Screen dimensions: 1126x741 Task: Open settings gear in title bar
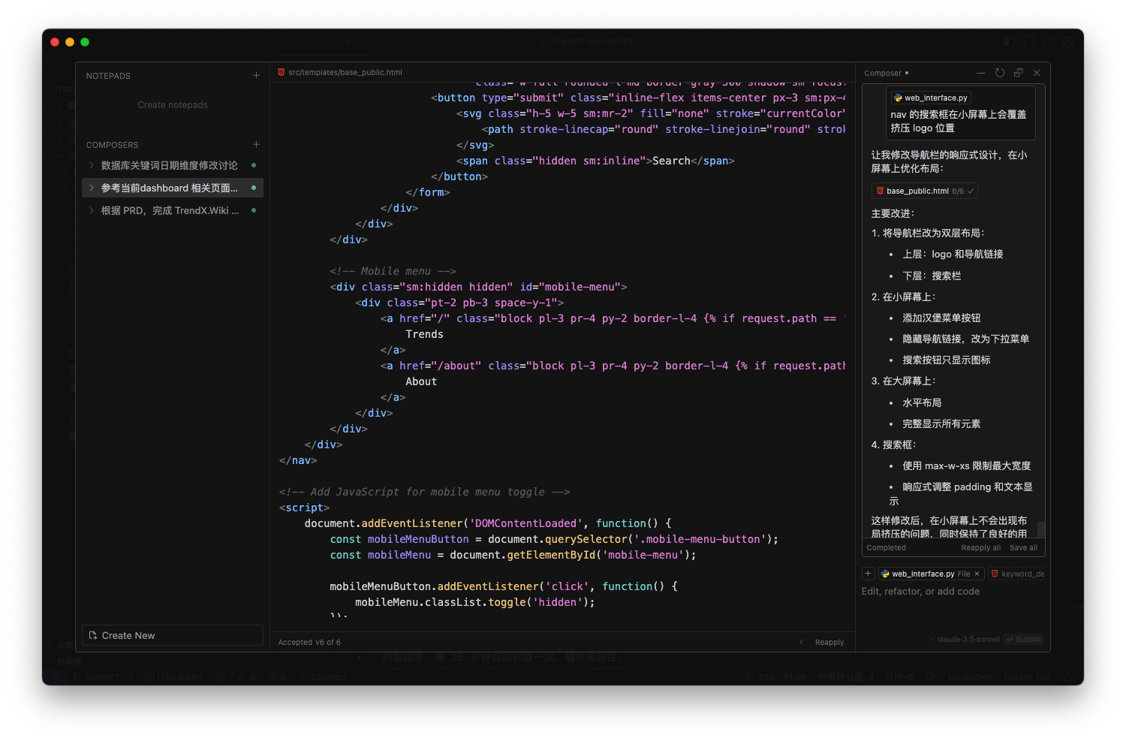(x=1068, y=41)
